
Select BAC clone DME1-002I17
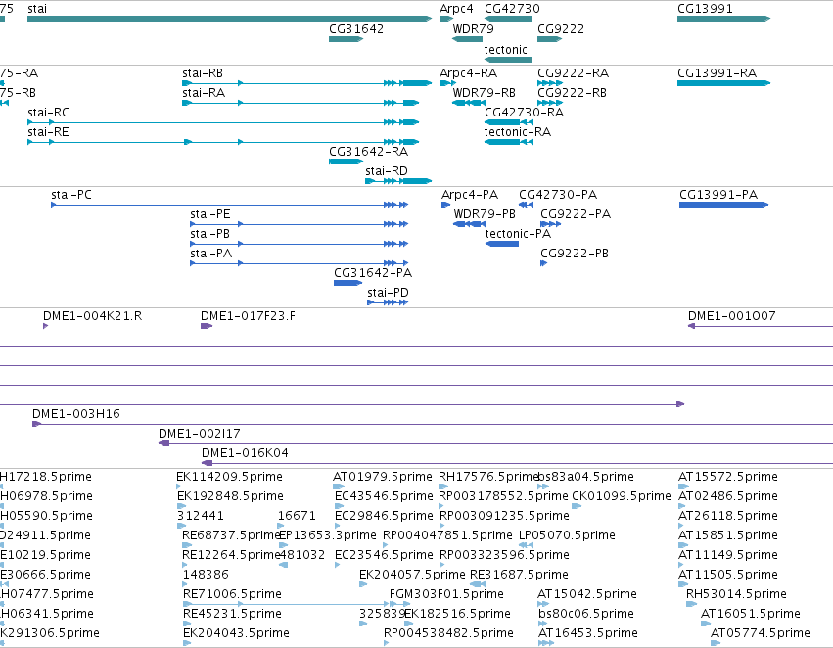(495, 443)
